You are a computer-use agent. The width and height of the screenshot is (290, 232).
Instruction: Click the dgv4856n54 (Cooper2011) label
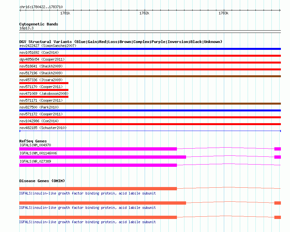pyautogui.click(x=42, y=59)
